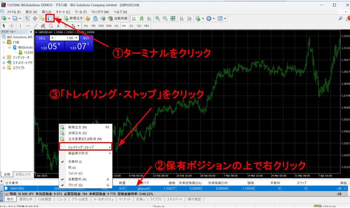Viewport: 350px width, 208px height.
Task: Toggle the 自動売買 auto-trading button
Action: tap(118, 18)
